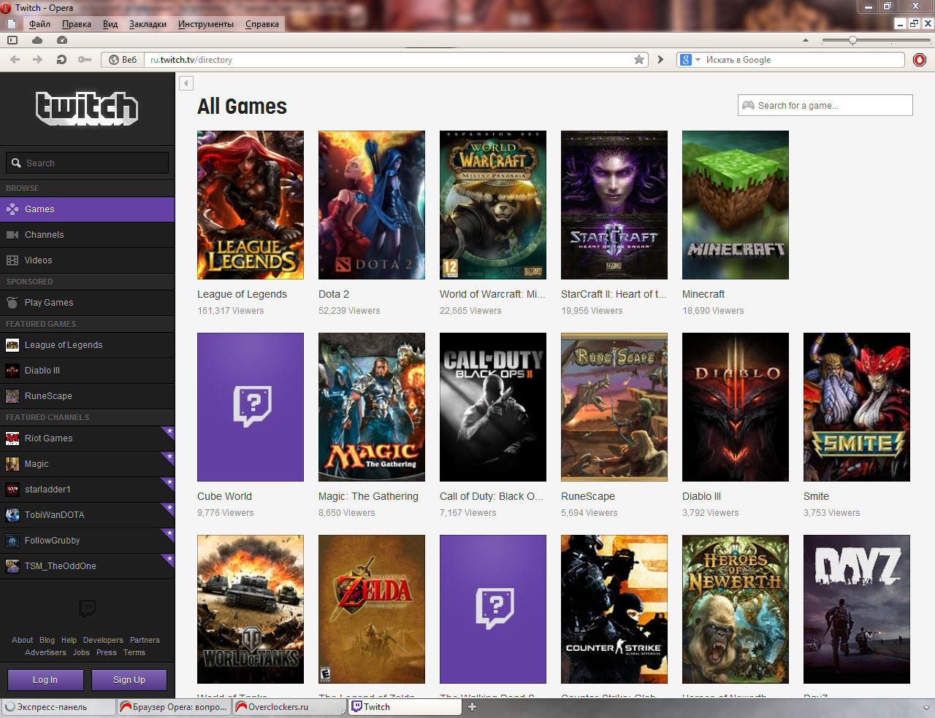Open the DayZ game cover
Screen dimensions: 935x718
[x=857, y=609]
